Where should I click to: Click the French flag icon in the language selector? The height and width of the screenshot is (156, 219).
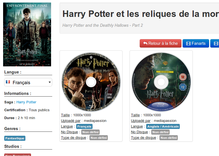point(8,82)
